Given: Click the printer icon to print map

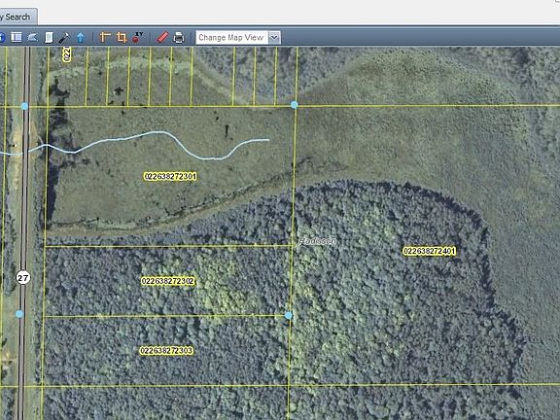Looking at the screenshot, I should pyautogui.click(x=179, y=38).
